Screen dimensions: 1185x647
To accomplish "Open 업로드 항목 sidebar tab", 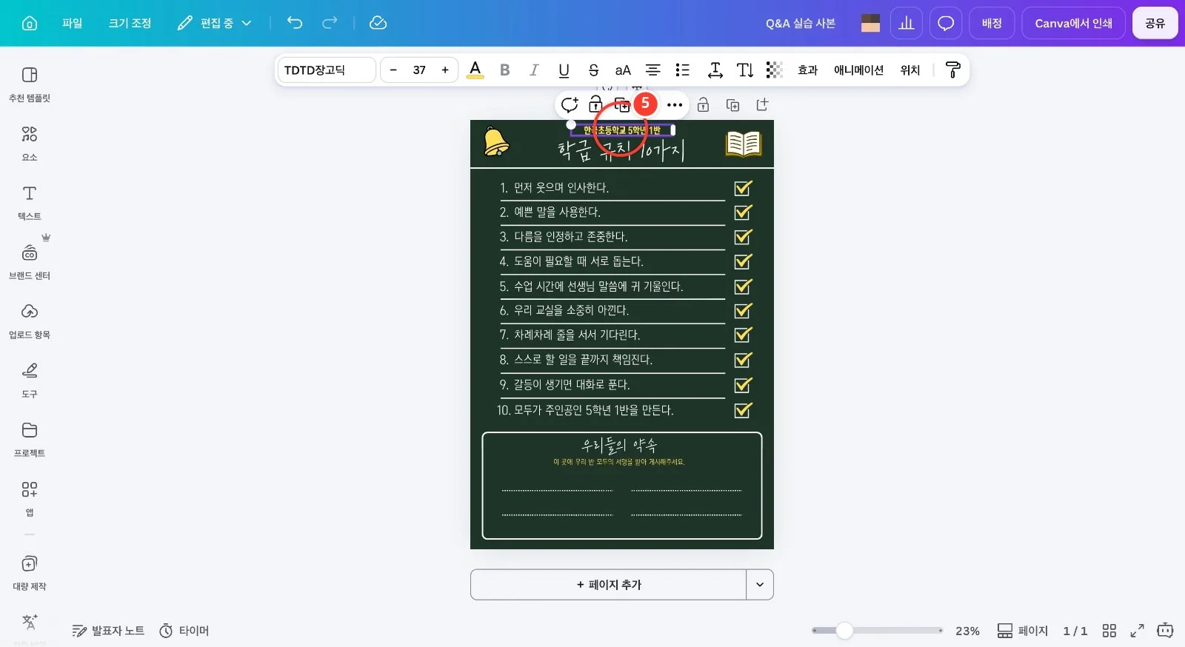I will [x=30, y=321].
